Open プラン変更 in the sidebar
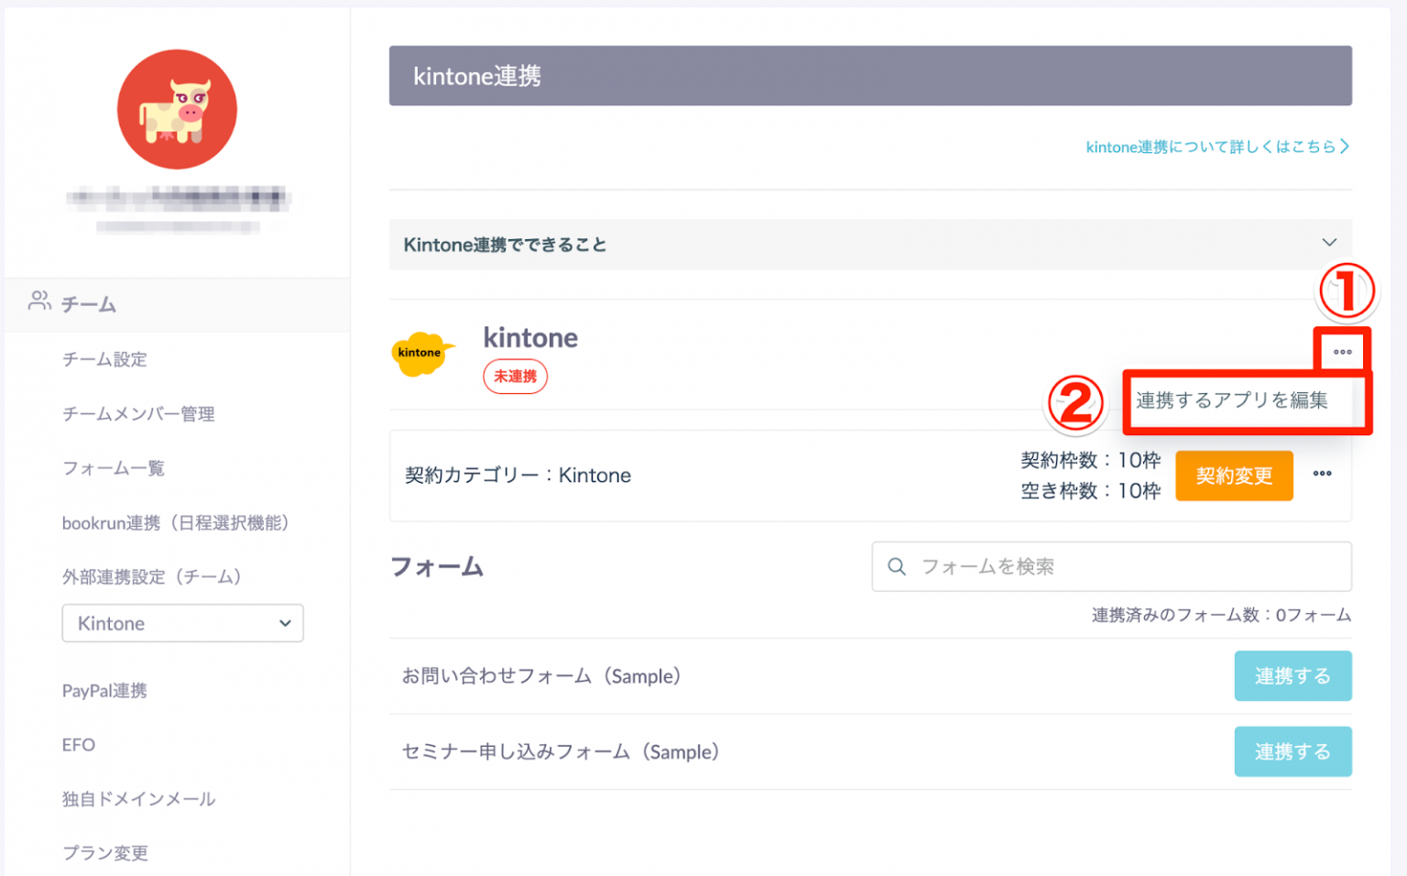This screenshot has height=876, width=1407. tap(104, 852)
